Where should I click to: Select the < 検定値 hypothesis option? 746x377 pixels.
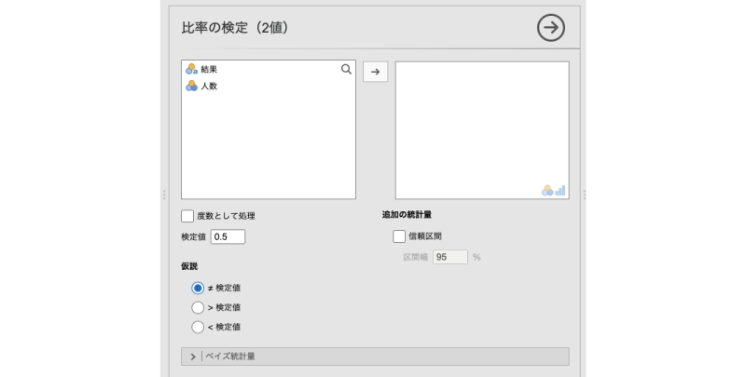point(197,327)
